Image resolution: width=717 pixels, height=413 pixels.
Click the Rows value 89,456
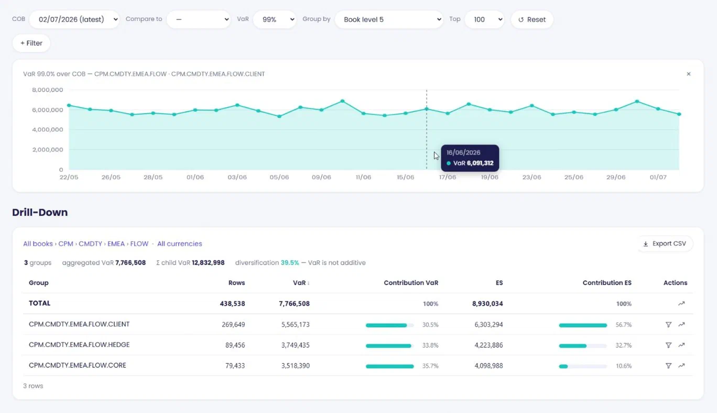click(x=235, y=345)
